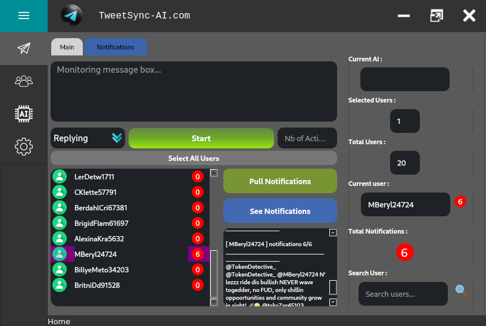Image resolution: width=486 pixels, height=326 pixels.
Task: Open the paper plane sidebar page
Action: pos(24,48)
